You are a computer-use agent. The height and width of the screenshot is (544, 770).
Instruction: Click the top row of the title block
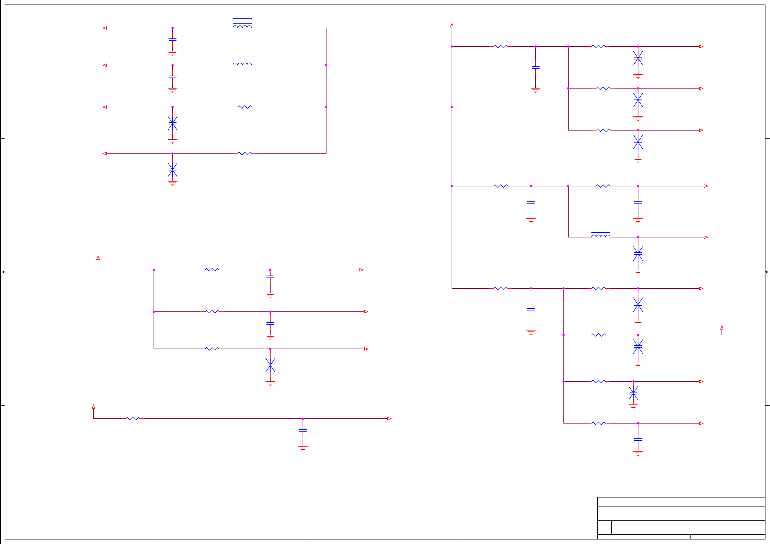[x=681, y=502]
